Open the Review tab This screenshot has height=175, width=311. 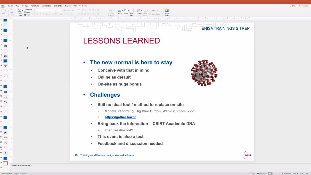pos(68,6)
